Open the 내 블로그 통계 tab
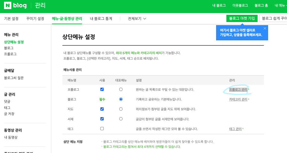The width and height of the screenshot is (287, 153). pyautogui.click(x=101, y=19)
